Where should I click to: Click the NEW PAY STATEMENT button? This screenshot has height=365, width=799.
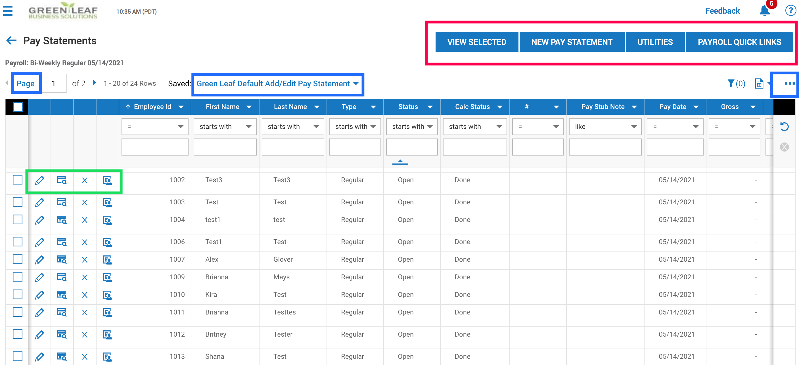(572, 42)
